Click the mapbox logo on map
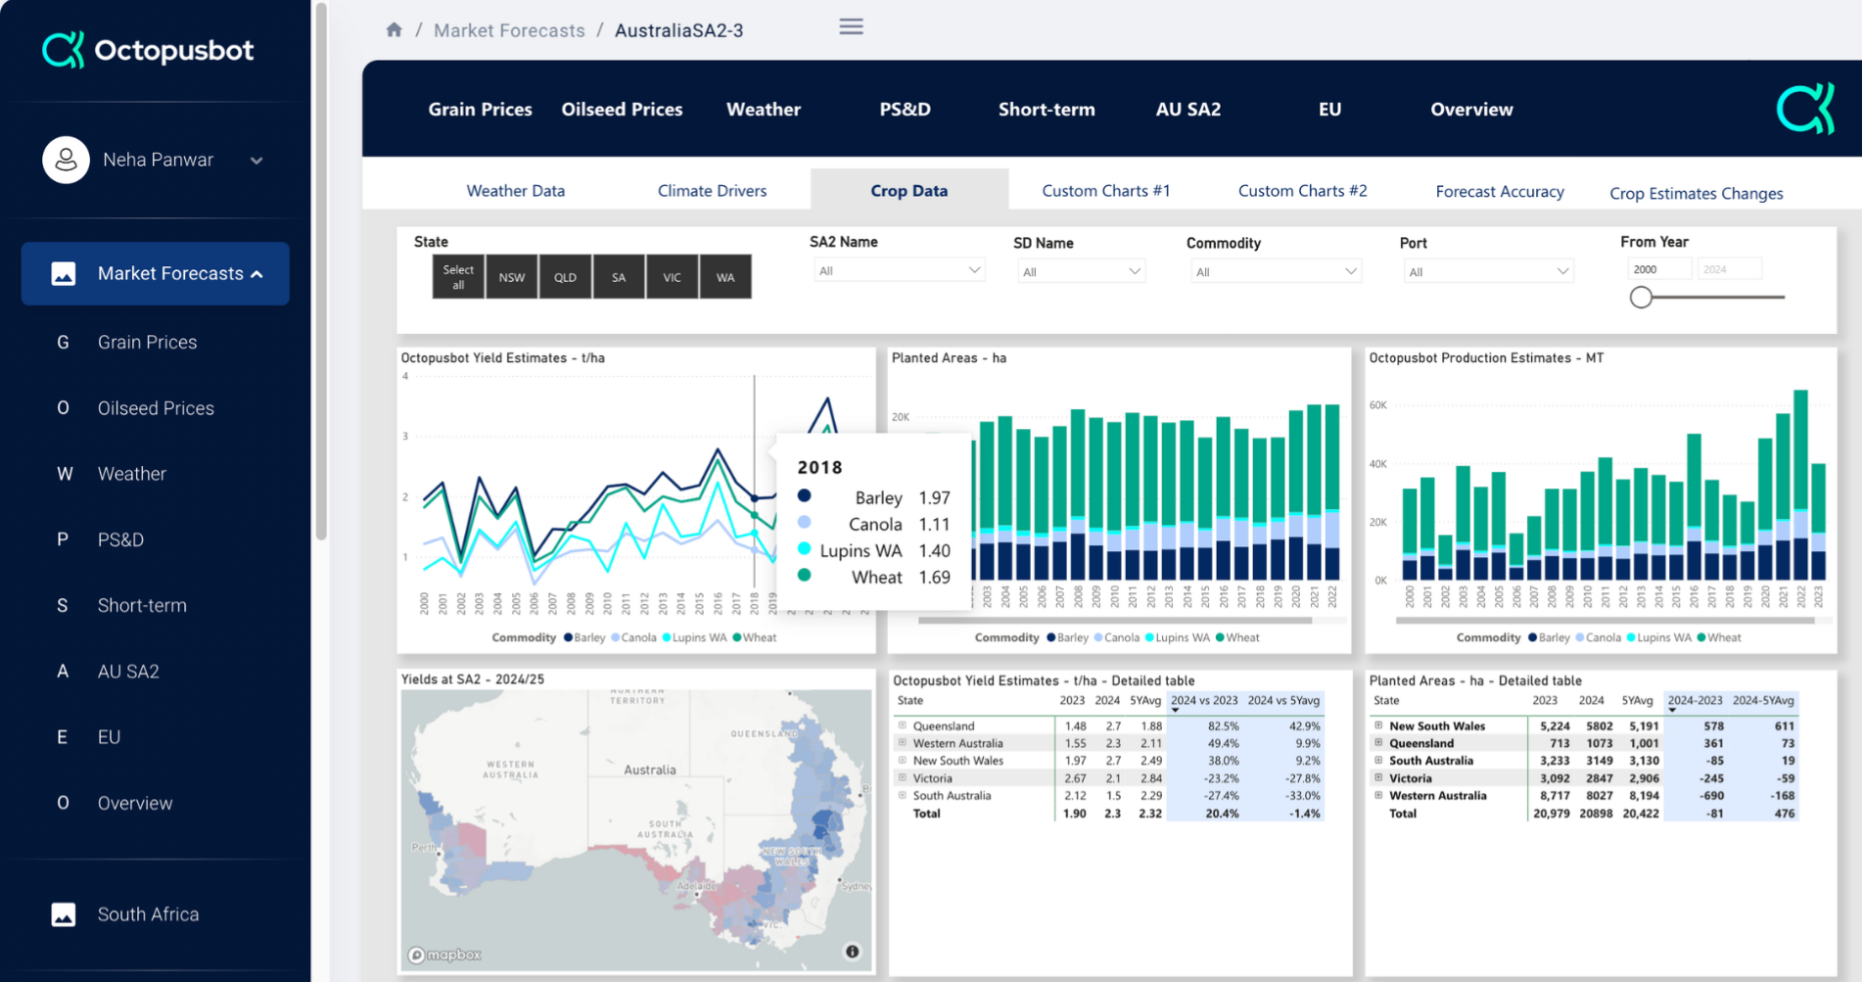The image size is (1862, 982). tap(444, 955)
